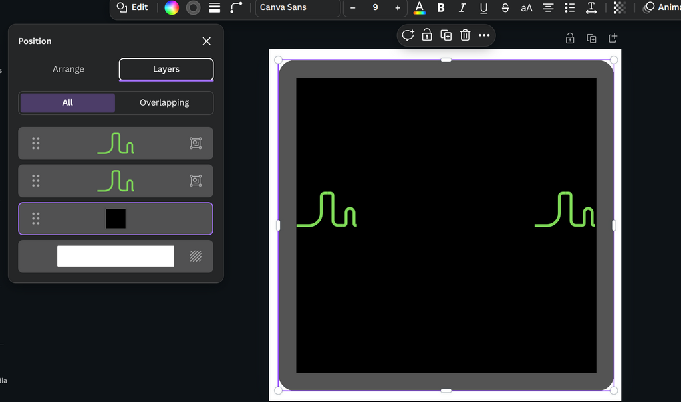Toggle underline formatting
The height and width of the screenshot is (402, 681).
pos(483,8)
